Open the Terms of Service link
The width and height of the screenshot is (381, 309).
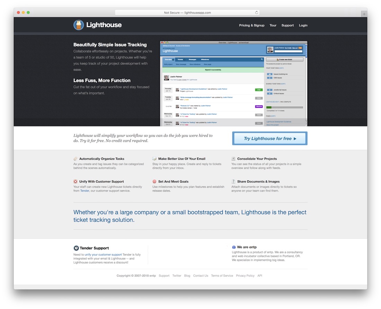(x=222, y=275)
